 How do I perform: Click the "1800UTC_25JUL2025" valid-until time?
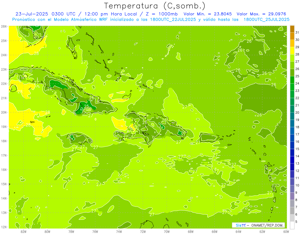[267, 20]
